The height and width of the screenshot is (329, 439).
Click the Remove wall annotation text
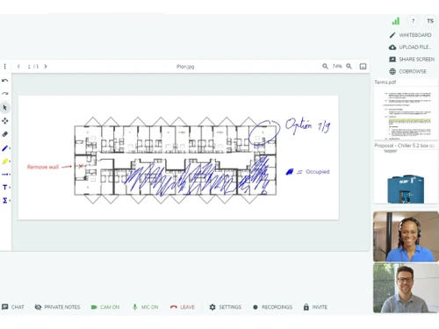pos(43,167)
